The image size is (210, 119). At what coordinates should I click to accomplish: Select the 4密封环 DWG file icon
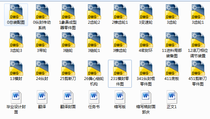(x=146, y=40)
